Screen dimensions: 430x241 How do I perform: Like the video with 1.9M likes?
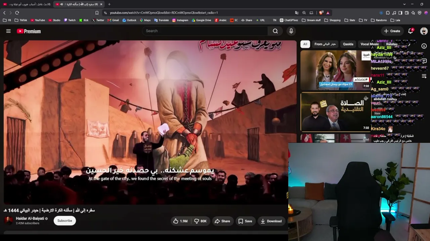click(x=180, y=221)
